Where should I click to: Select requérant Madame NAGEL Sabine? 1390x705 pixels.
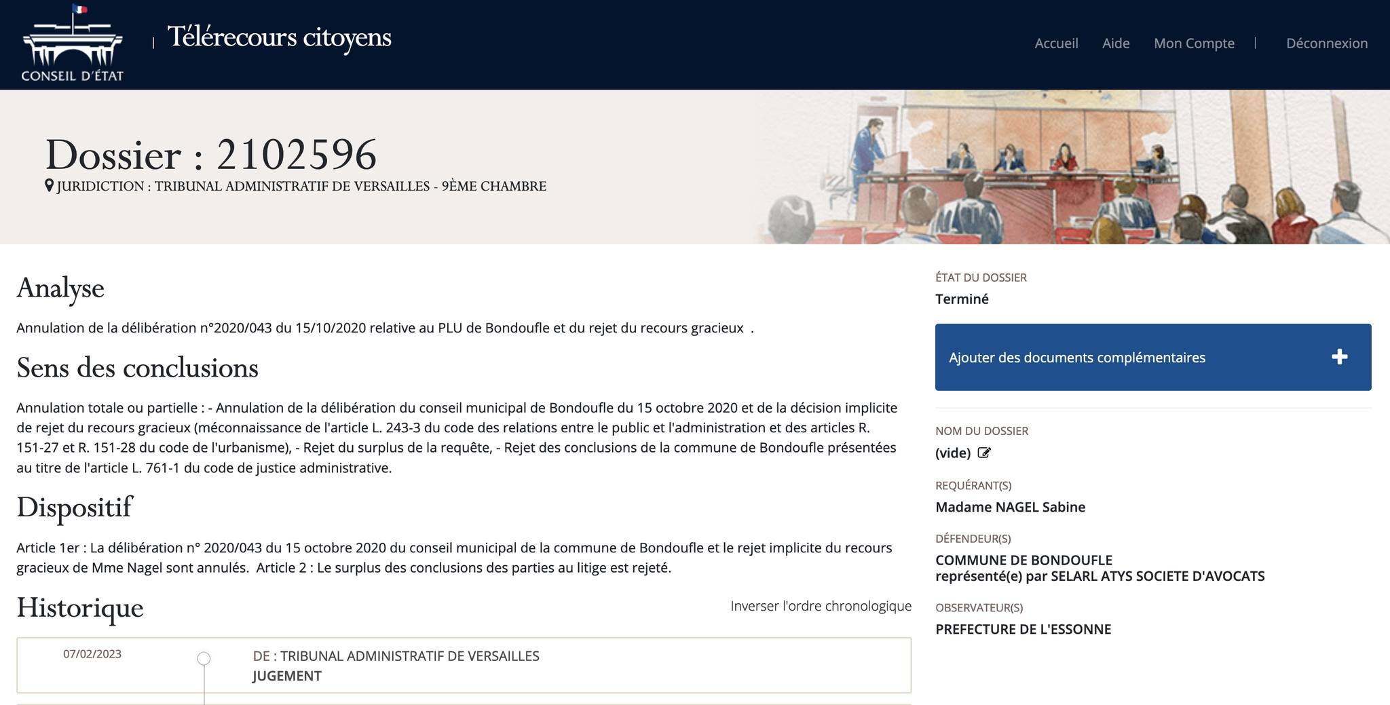pos(1011,507)
